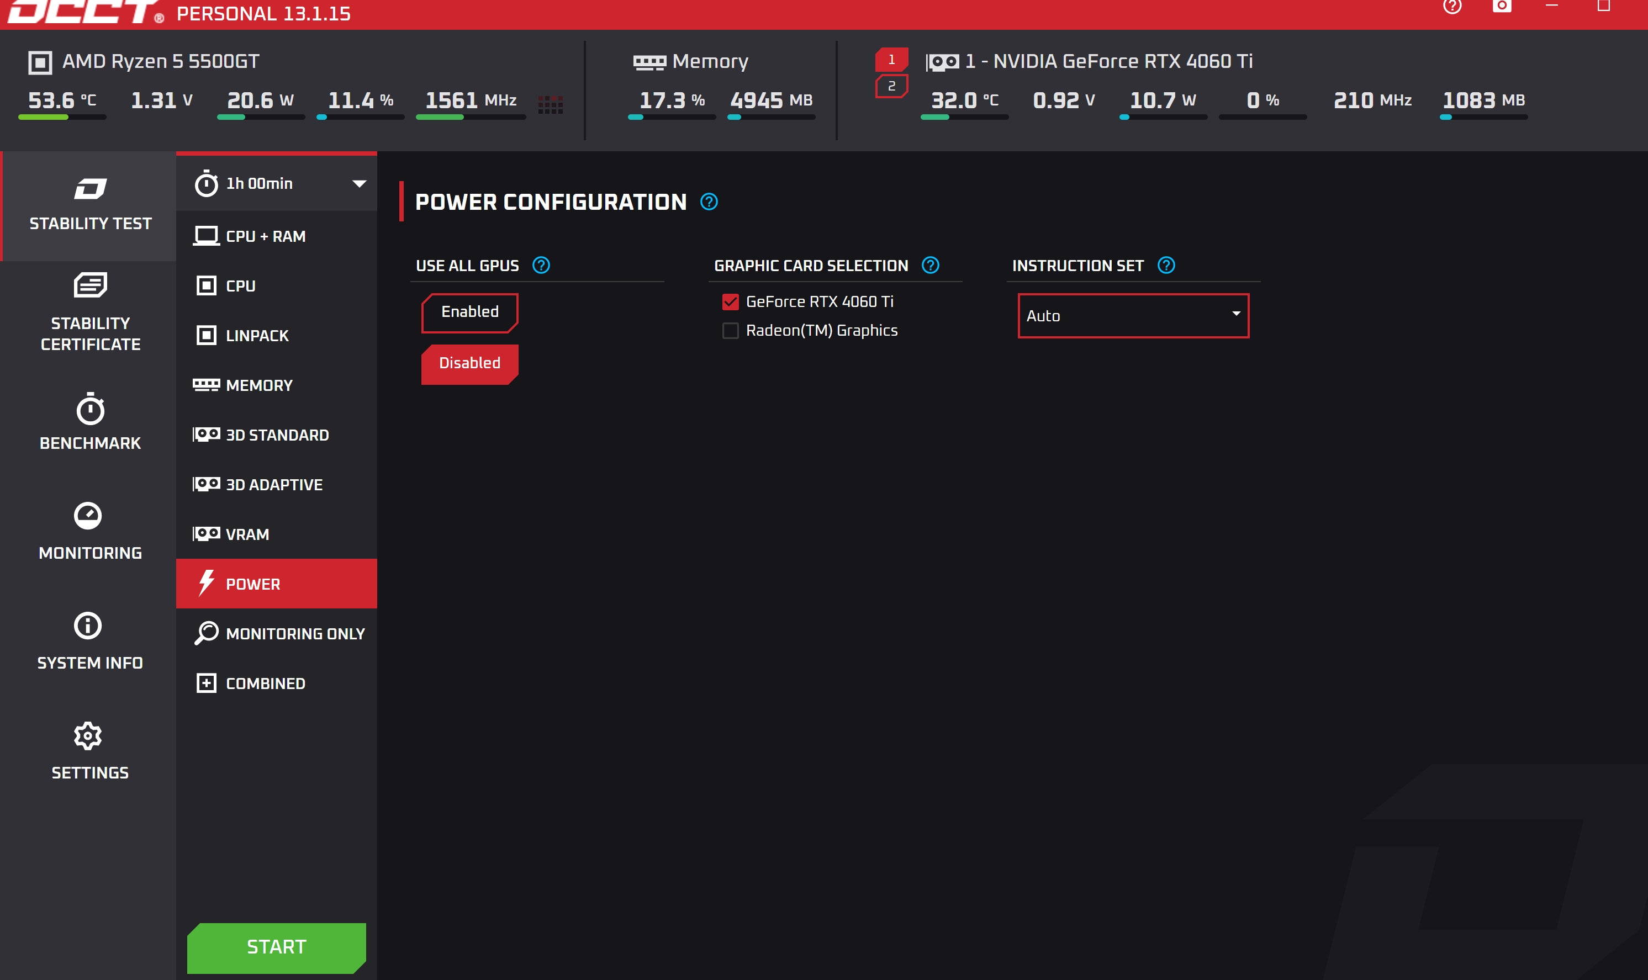Viewport: 1648px width, 980px height.
Task: Select the CPU test
Action: [x=276, y=286]
